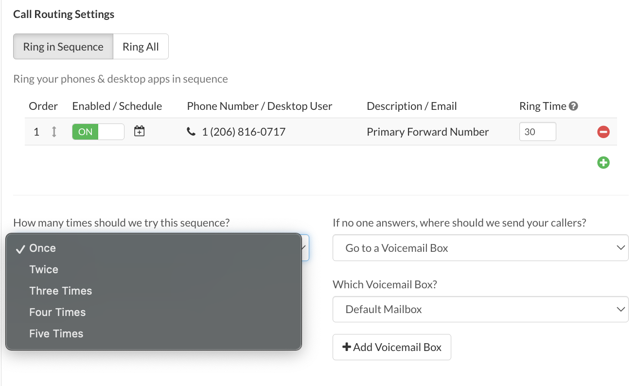This screenshot has width=638, height=386.
Task: Select Ring in Sequence mode
Action: pos(63,47)
